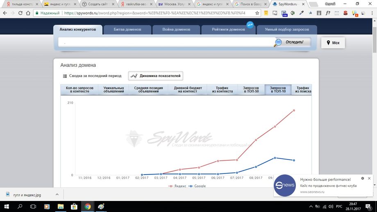Open Chrome three-dot menu
This screenshot has width=377, height=212.
372,13
